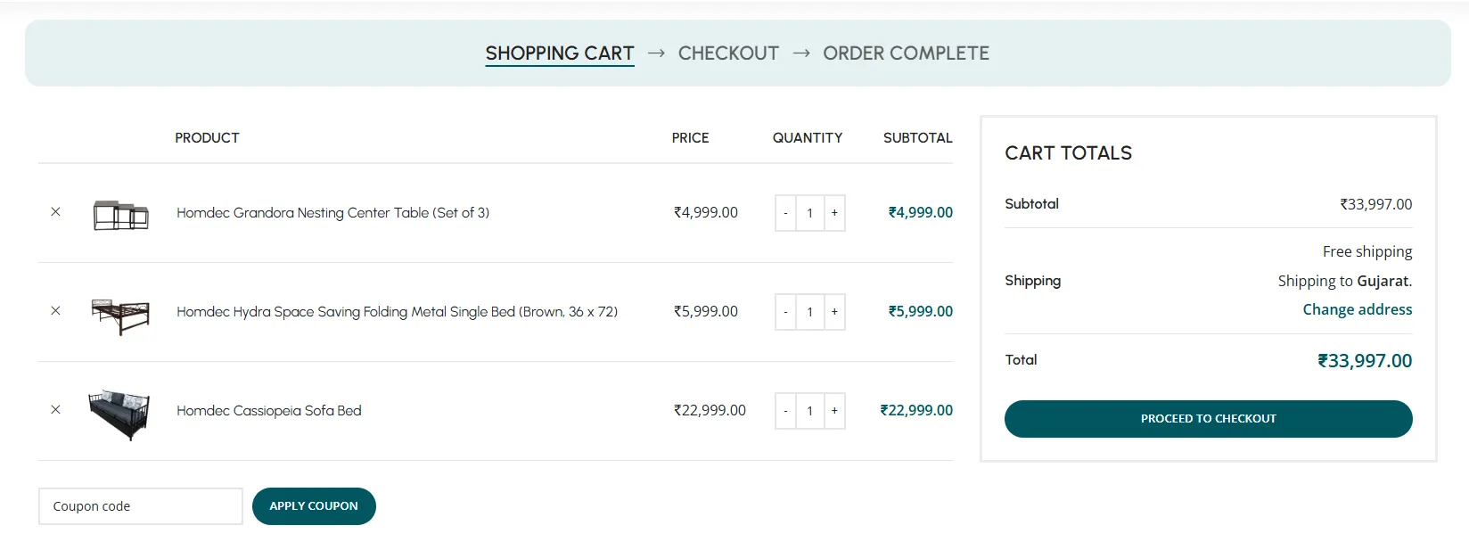1469x550 pixels.
Task: Decrease quantity of Grandora Nesting Center Table
Action: [785, 213]
